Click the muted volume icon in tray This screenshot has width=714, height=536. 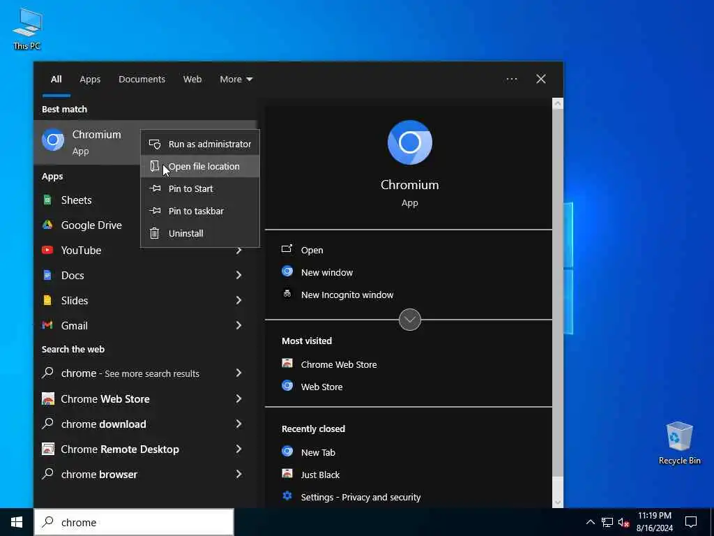pyautogui.click(x=624, y=522)
